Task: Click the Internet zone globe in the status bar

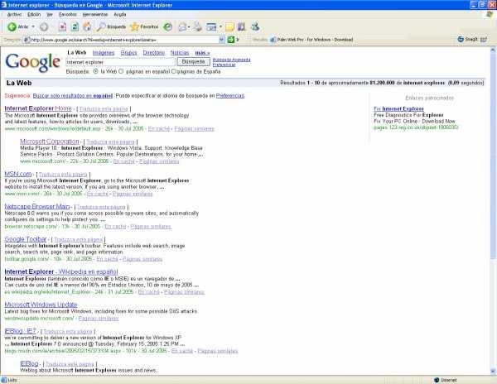Action: (437, 380)
